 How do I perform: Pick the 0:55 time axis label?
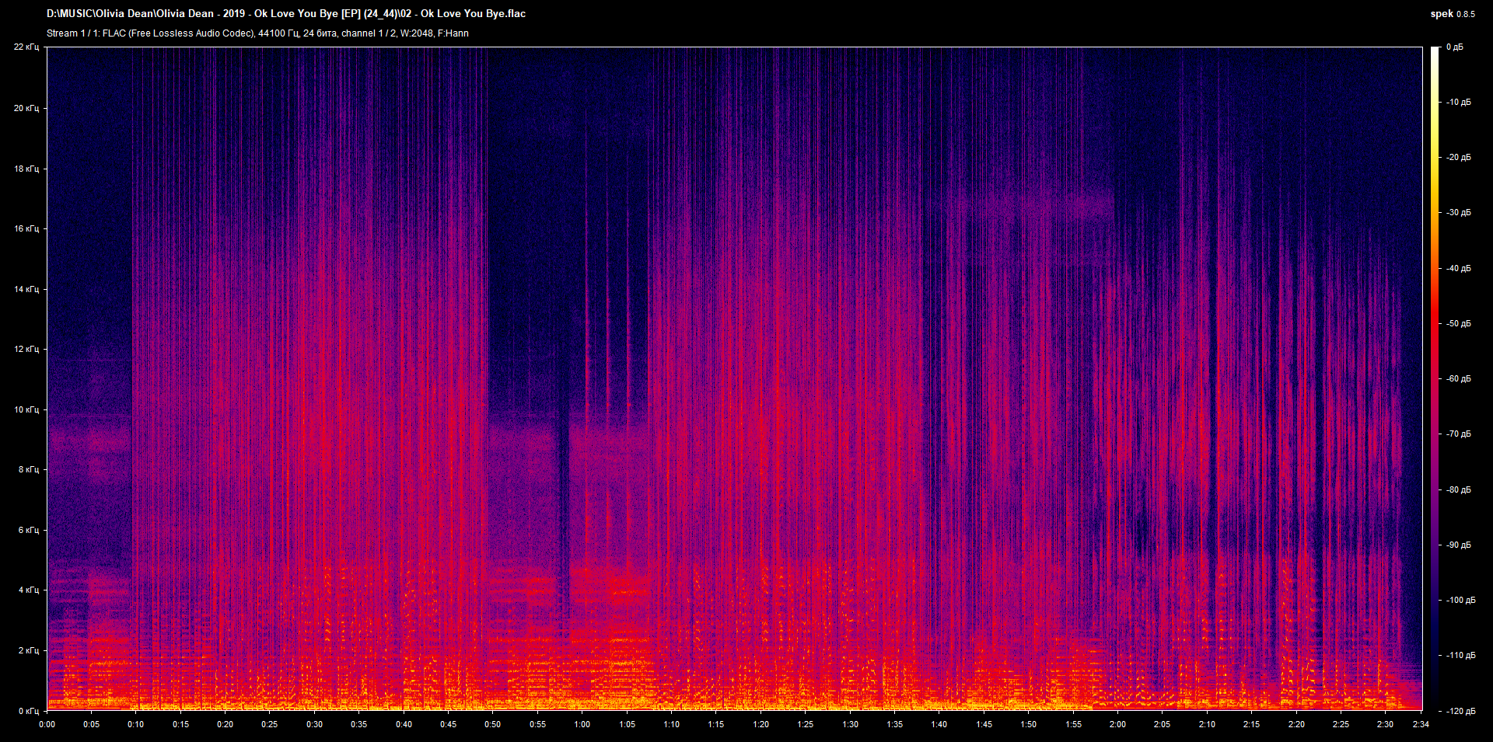pyautogui.click(x=538, y=724)
